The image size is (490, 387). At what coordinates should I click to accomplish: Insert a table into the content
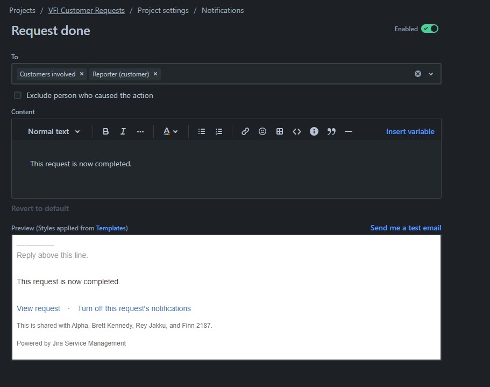click(280, 132)
